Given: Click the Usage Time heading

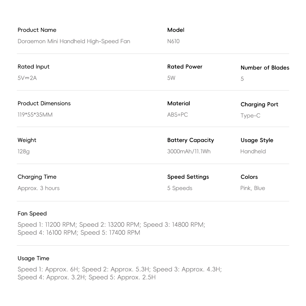Looking at the screenshot, I should [33, 258].
